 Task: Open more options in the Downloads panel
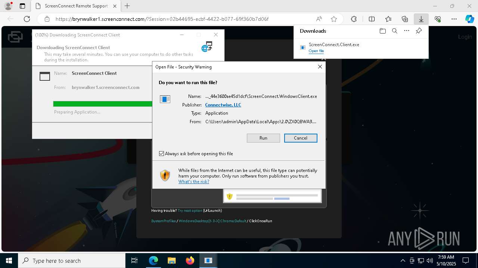pyautogui.click(x=407, y=31)
